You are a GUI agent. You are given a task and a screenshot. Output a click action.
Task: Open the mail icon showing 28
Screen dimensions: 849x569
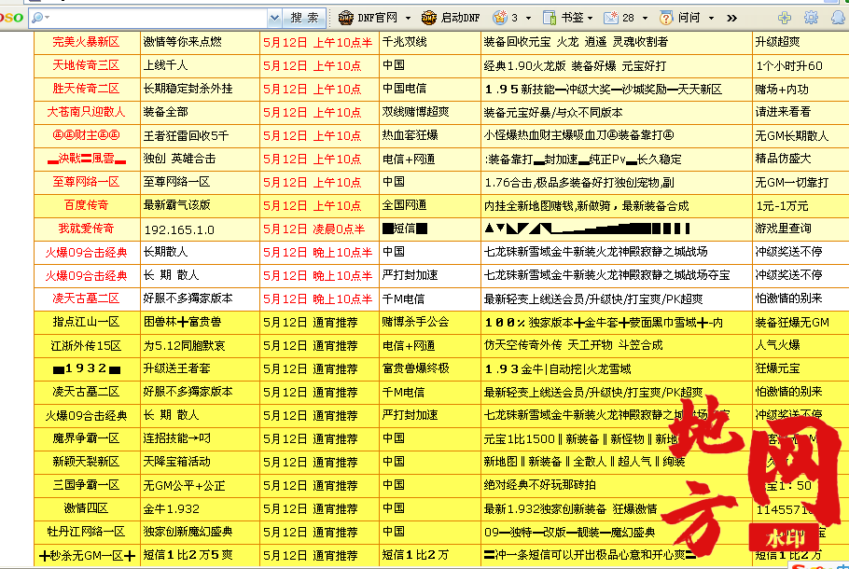(611, 18)
